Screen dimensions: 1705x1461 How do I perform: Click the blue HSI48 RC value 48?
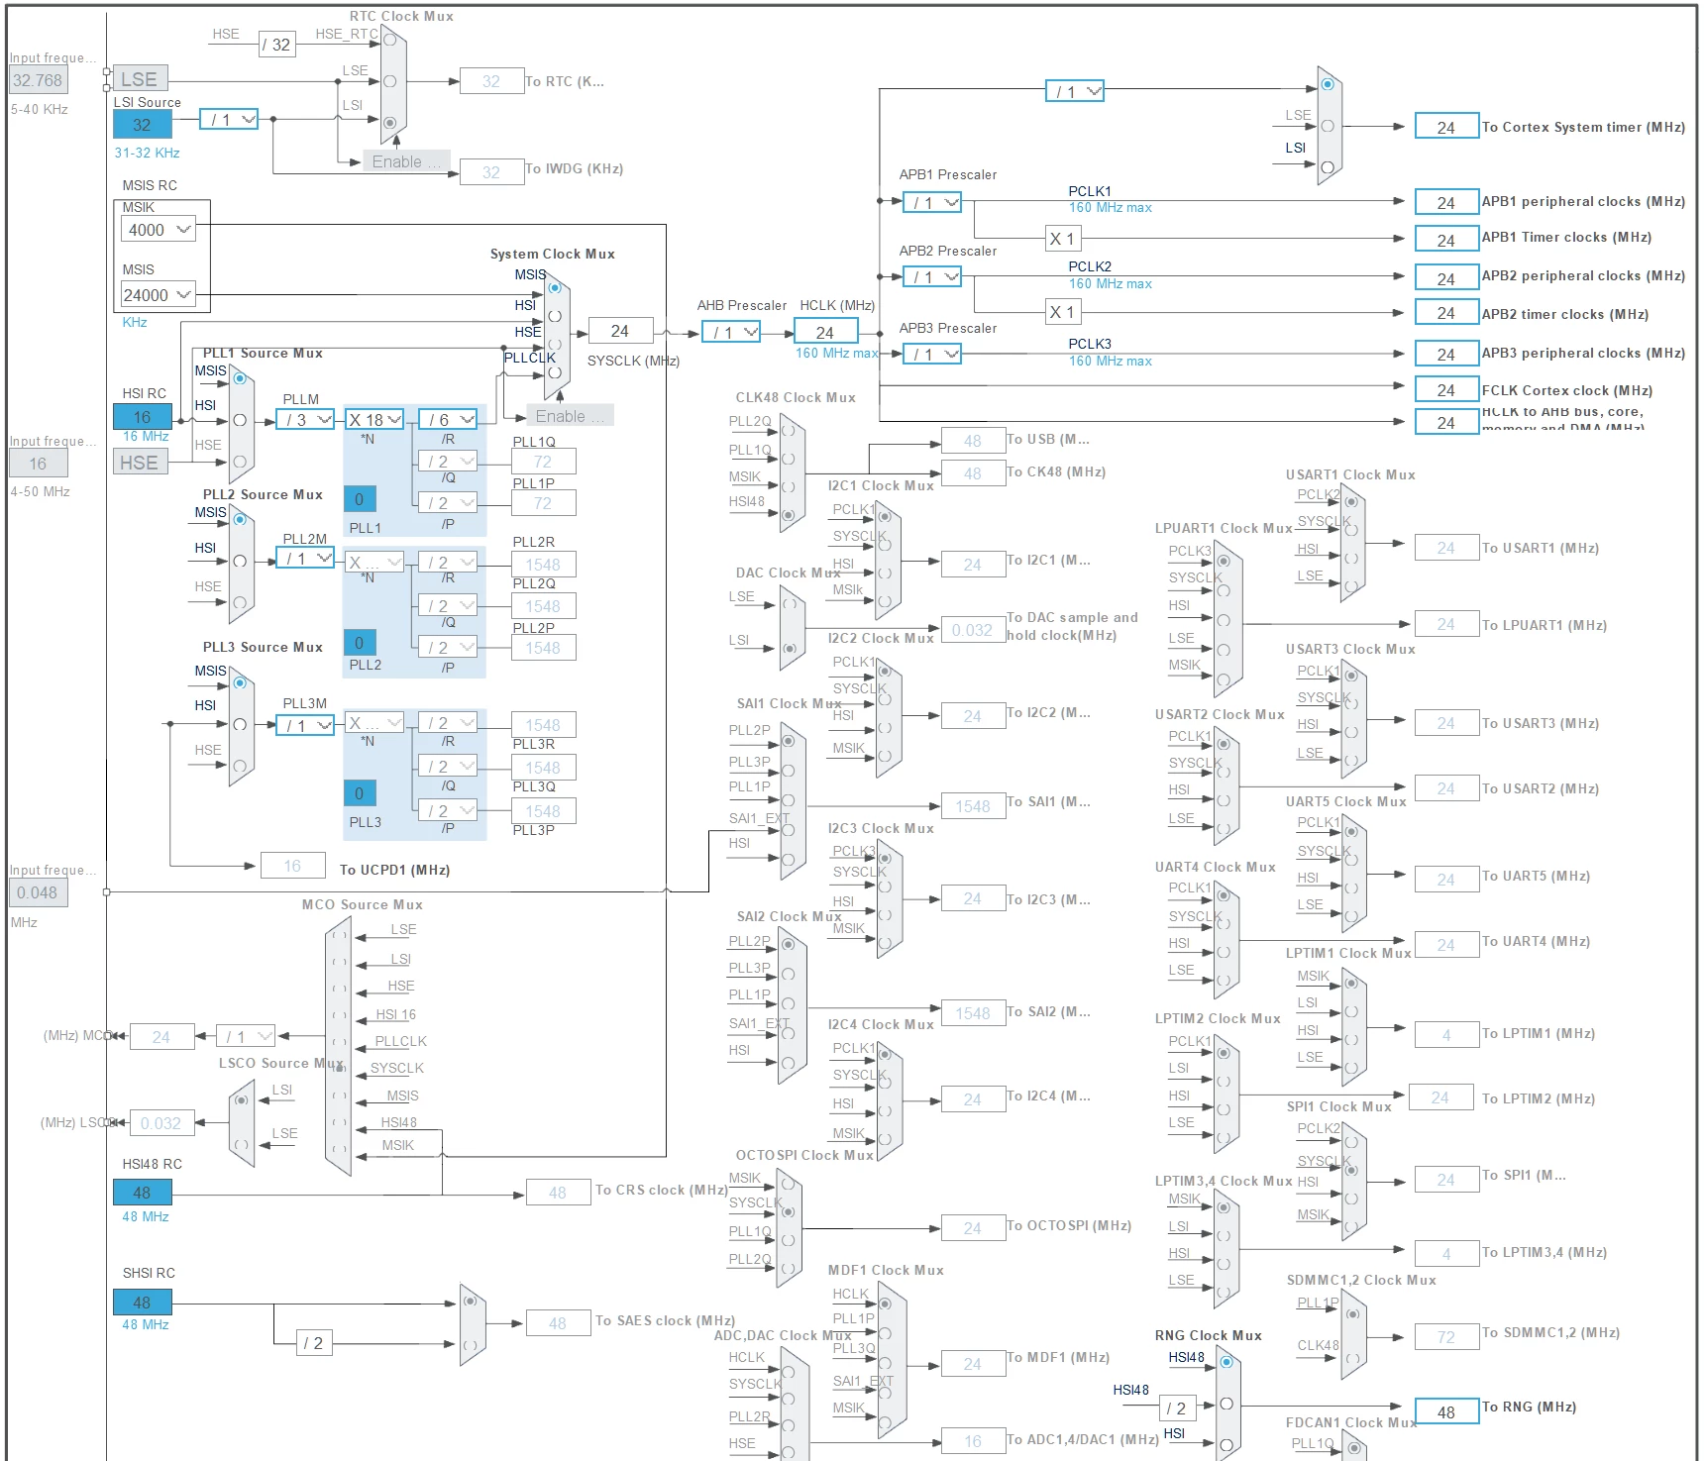[x=143, y=1193]
